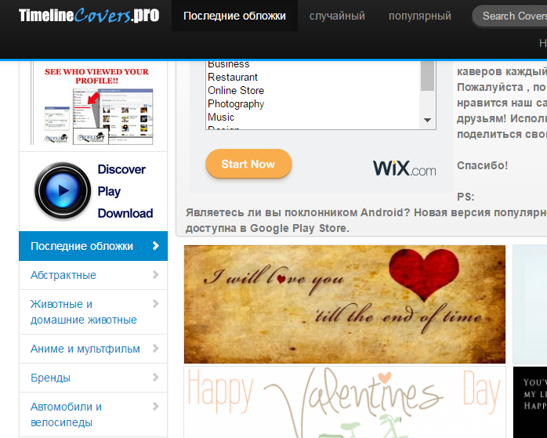Click the 'PS:' text
The height and width of the screenshot is (438, 547).
coord(465,197)
